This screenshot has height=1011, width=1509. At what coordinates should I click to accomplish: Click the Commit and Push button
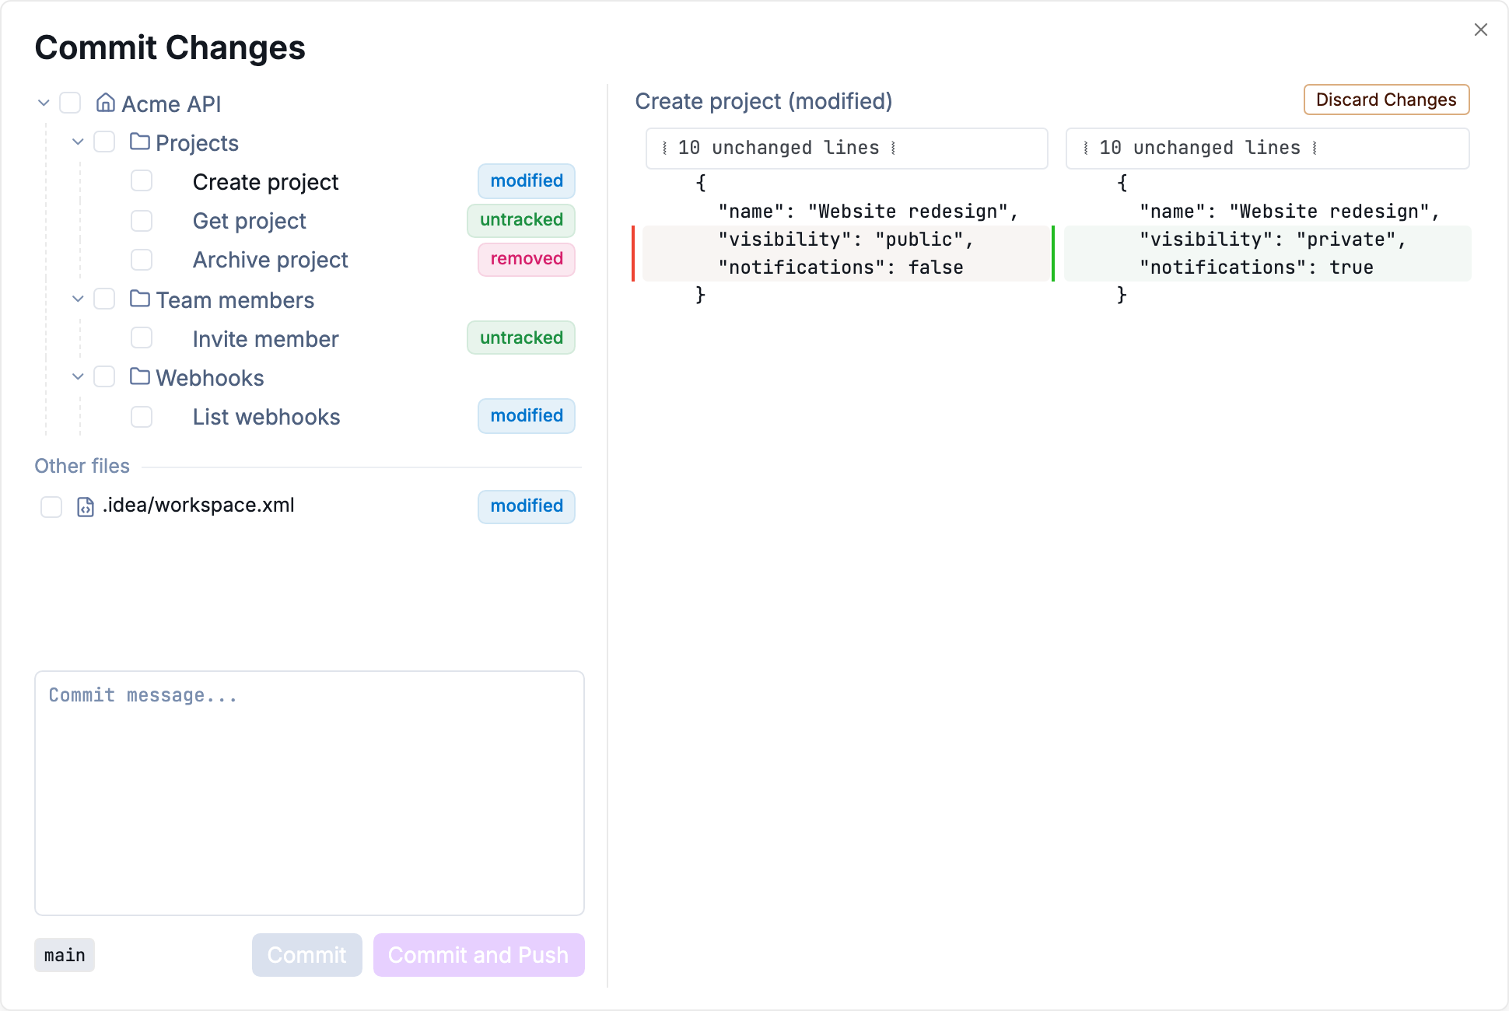click(479, 955)
